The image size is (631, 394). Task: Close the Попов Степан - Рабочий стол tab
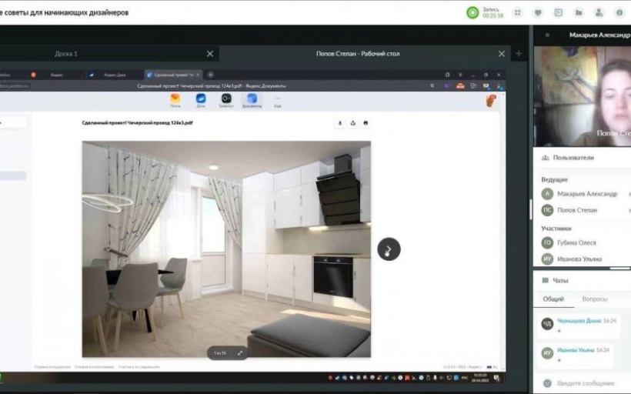coord(502,54)
